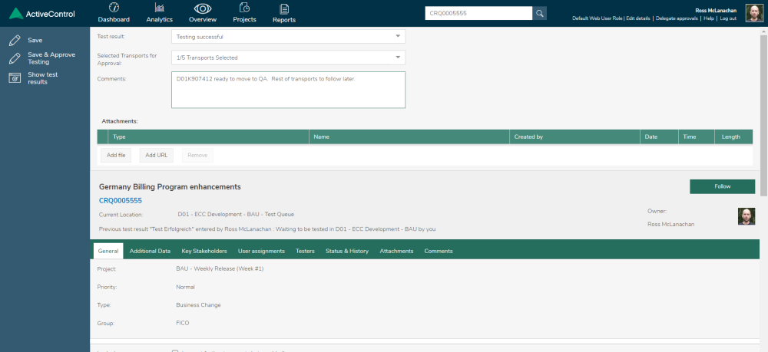
Task: Switch to the Testers tab
Action: tap(305, 251)
